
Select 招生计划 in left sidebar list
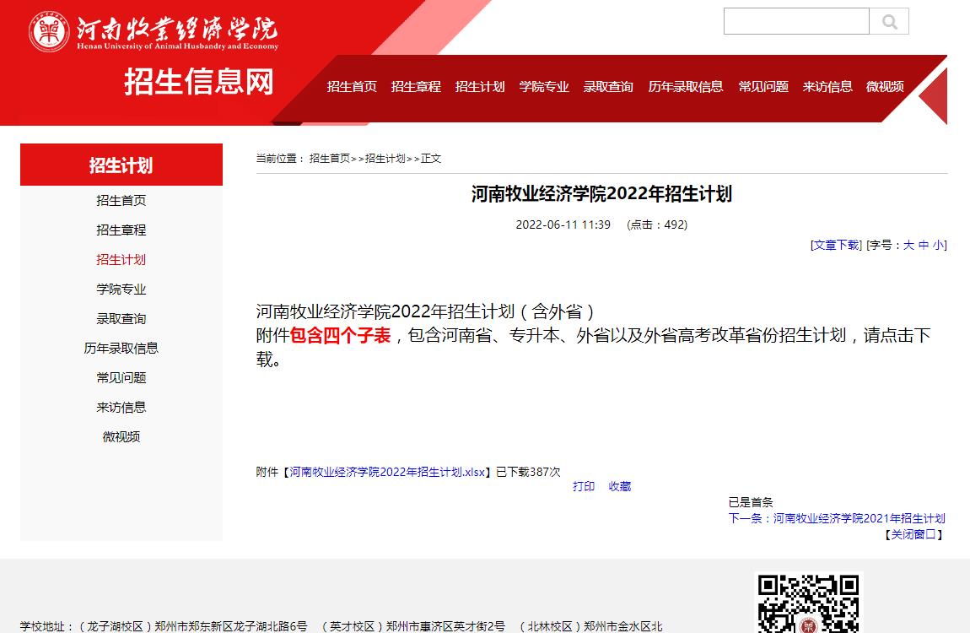(x=121, y=260)
